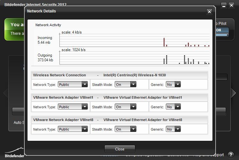
Task: Click the Close button at dialog bottom
Action: pos(119,149)
